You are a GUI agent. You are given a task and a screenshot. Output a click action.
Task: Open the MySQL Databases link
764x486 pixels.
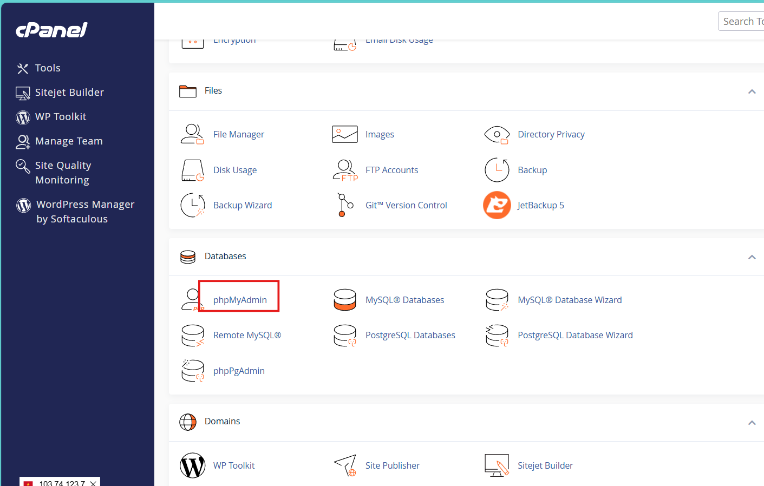tap(405, 300)
